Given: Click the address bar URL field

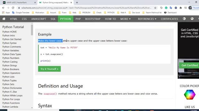Looking at the screenshot, I should click(86, 8).
